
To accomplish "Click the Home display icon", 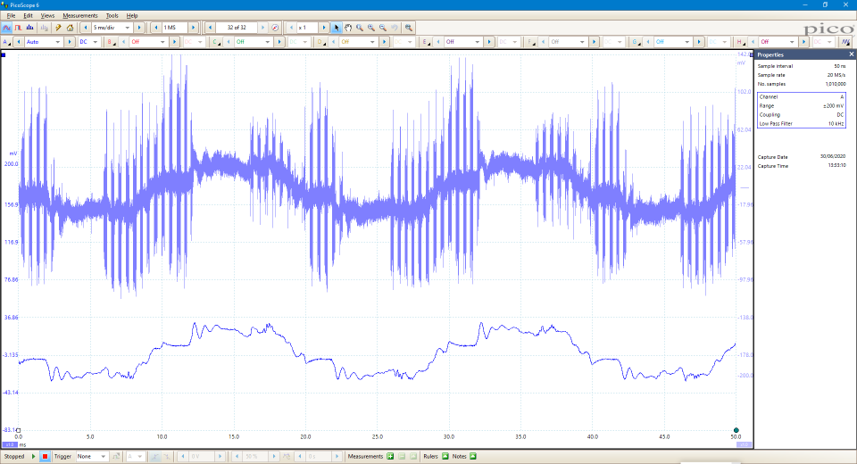I will click(70, 28).
